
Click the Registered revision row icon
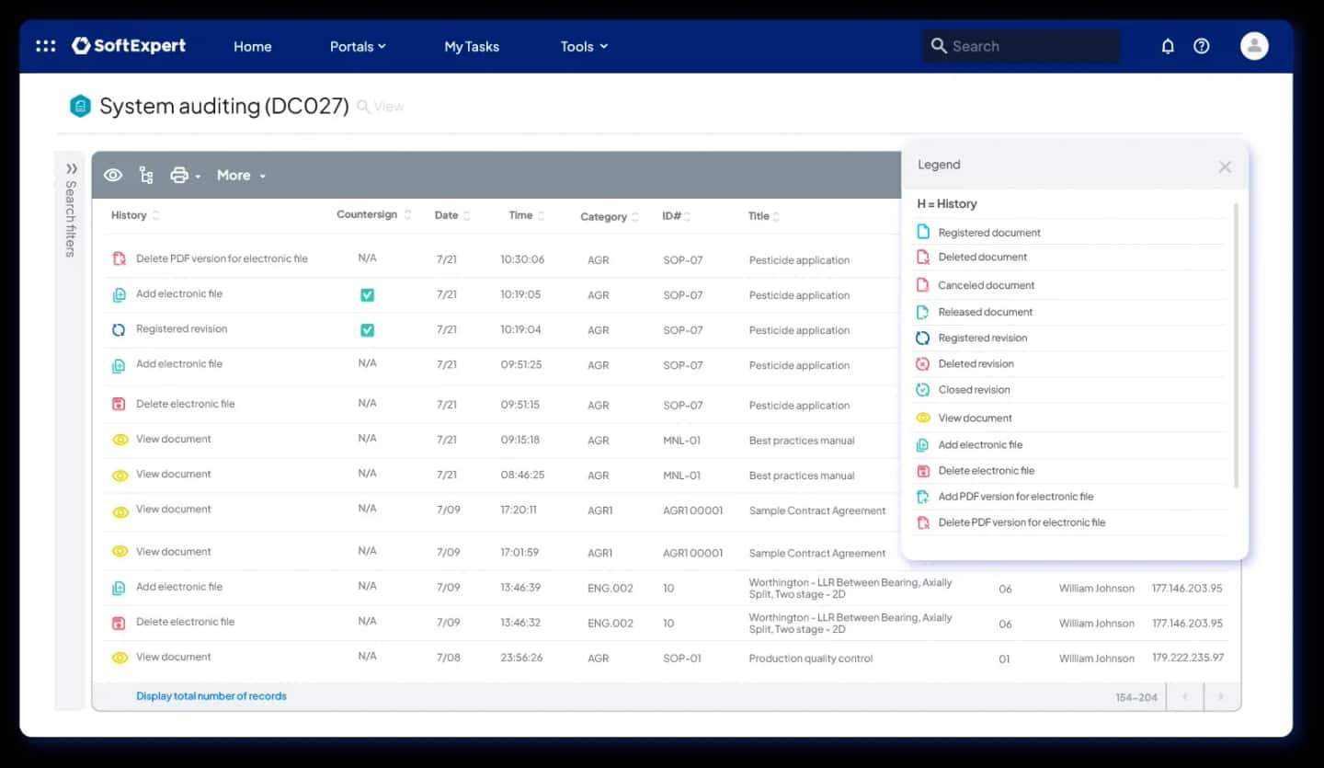coord(119,329)
